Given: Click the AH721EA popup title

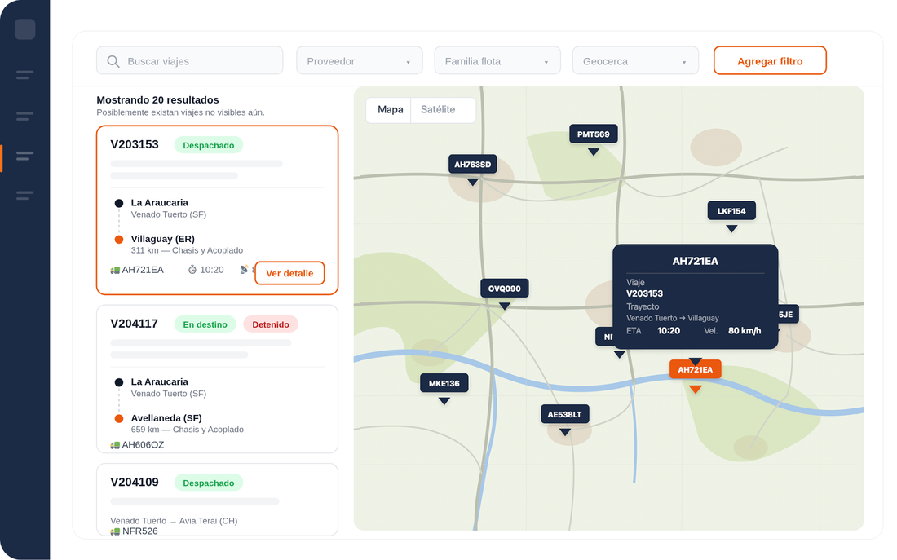Looking at the screenshot, I should tap(695, 261).
